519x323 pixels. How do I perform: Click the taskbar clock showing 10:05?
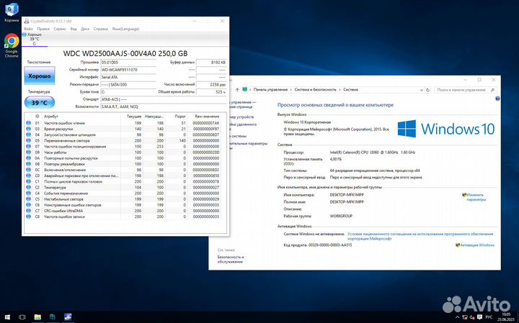point(507,317)
